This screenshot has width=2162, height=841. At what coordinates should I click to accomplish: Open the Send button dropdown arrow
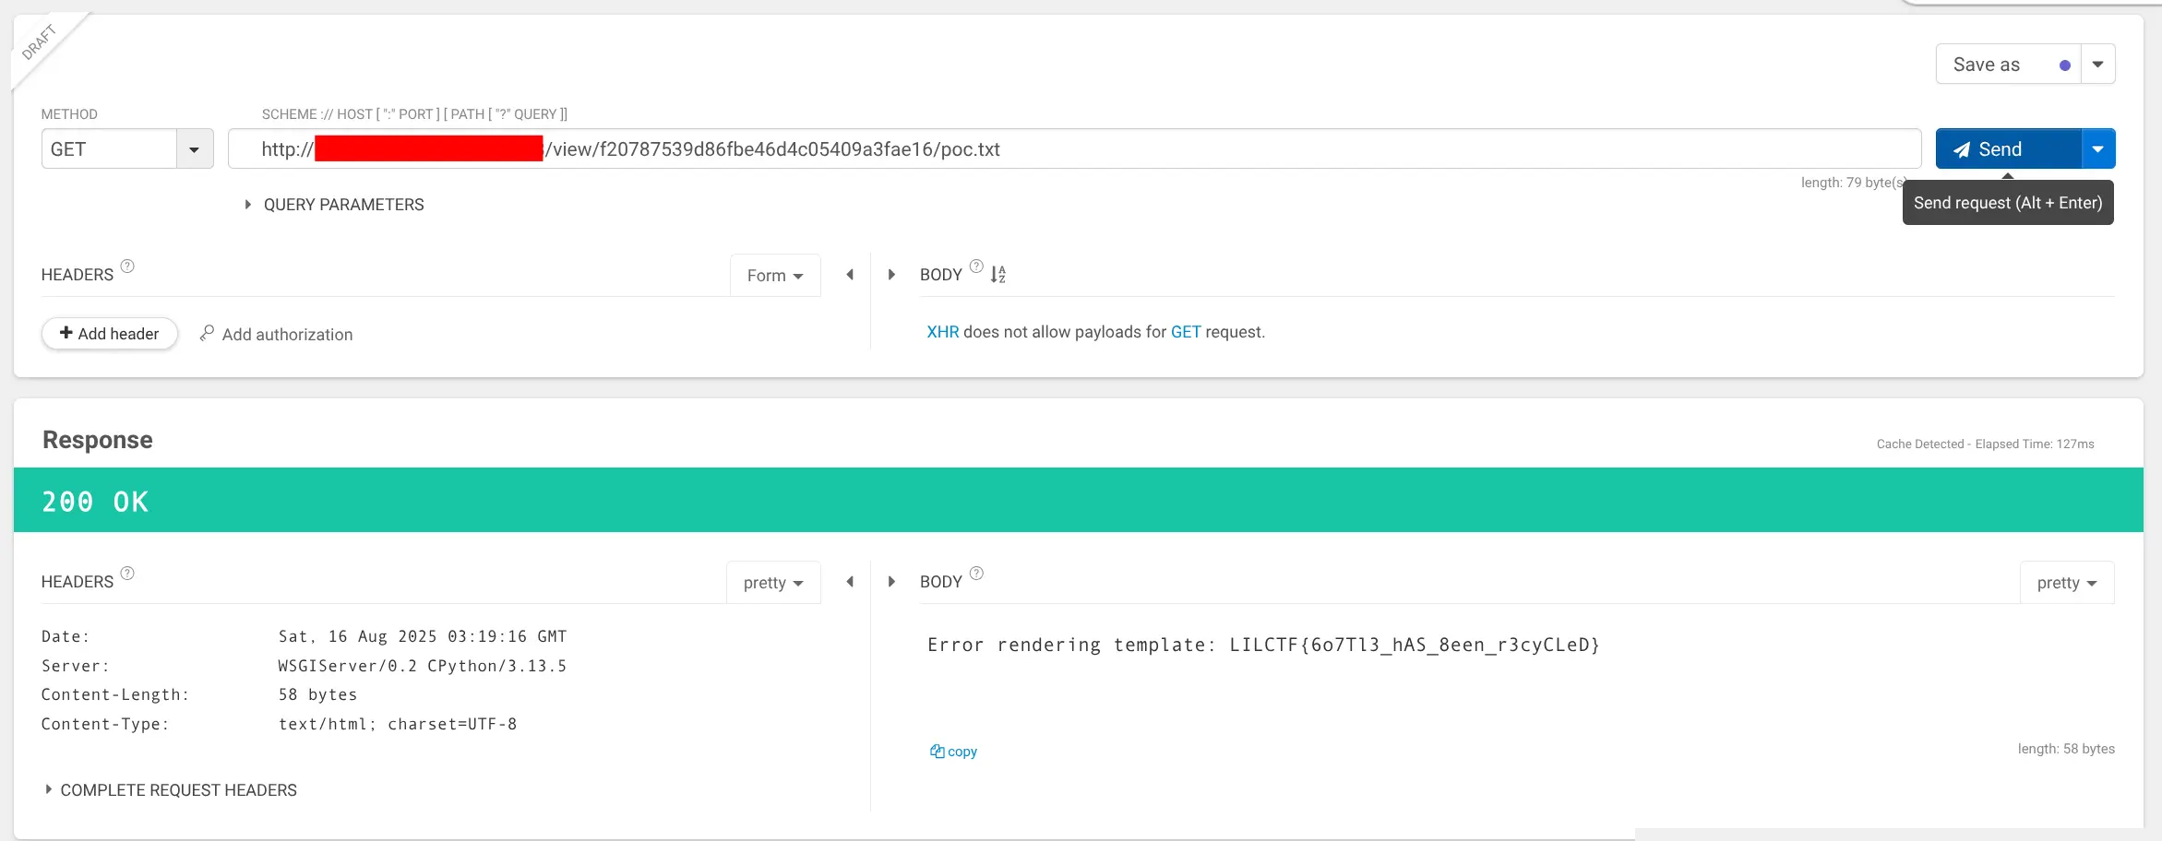2097,149
